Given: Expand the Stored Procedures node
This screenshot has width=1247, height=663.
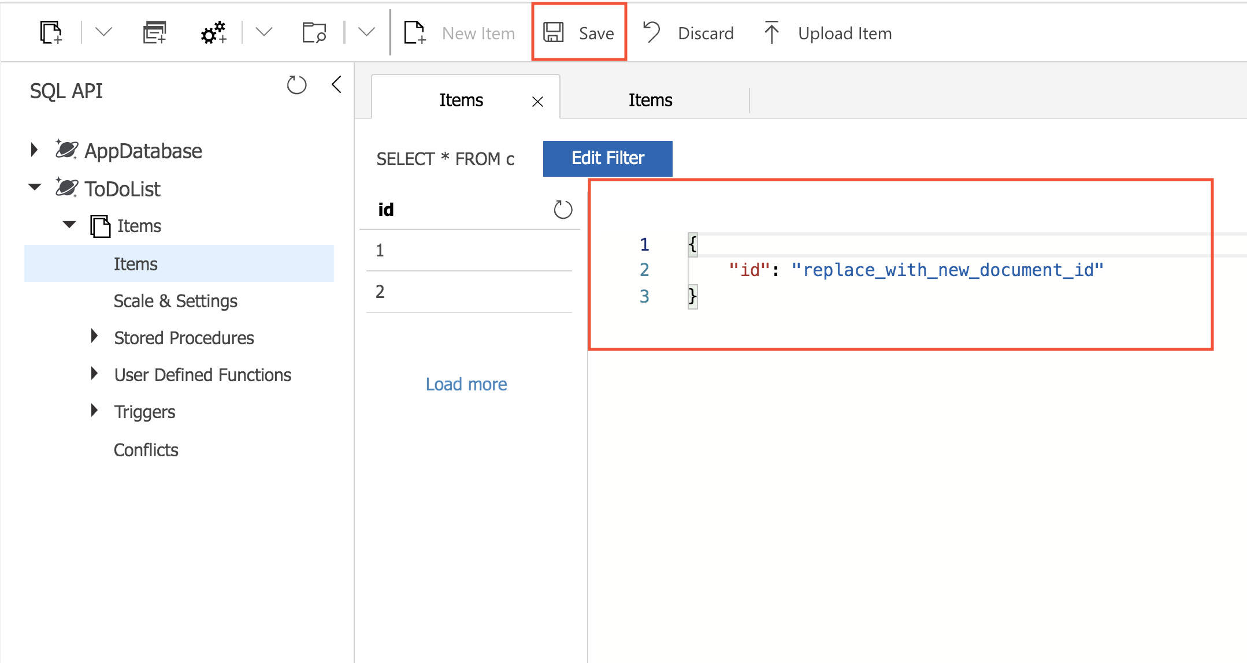Looking at the screenshot, I should click(x=94, y=337).
